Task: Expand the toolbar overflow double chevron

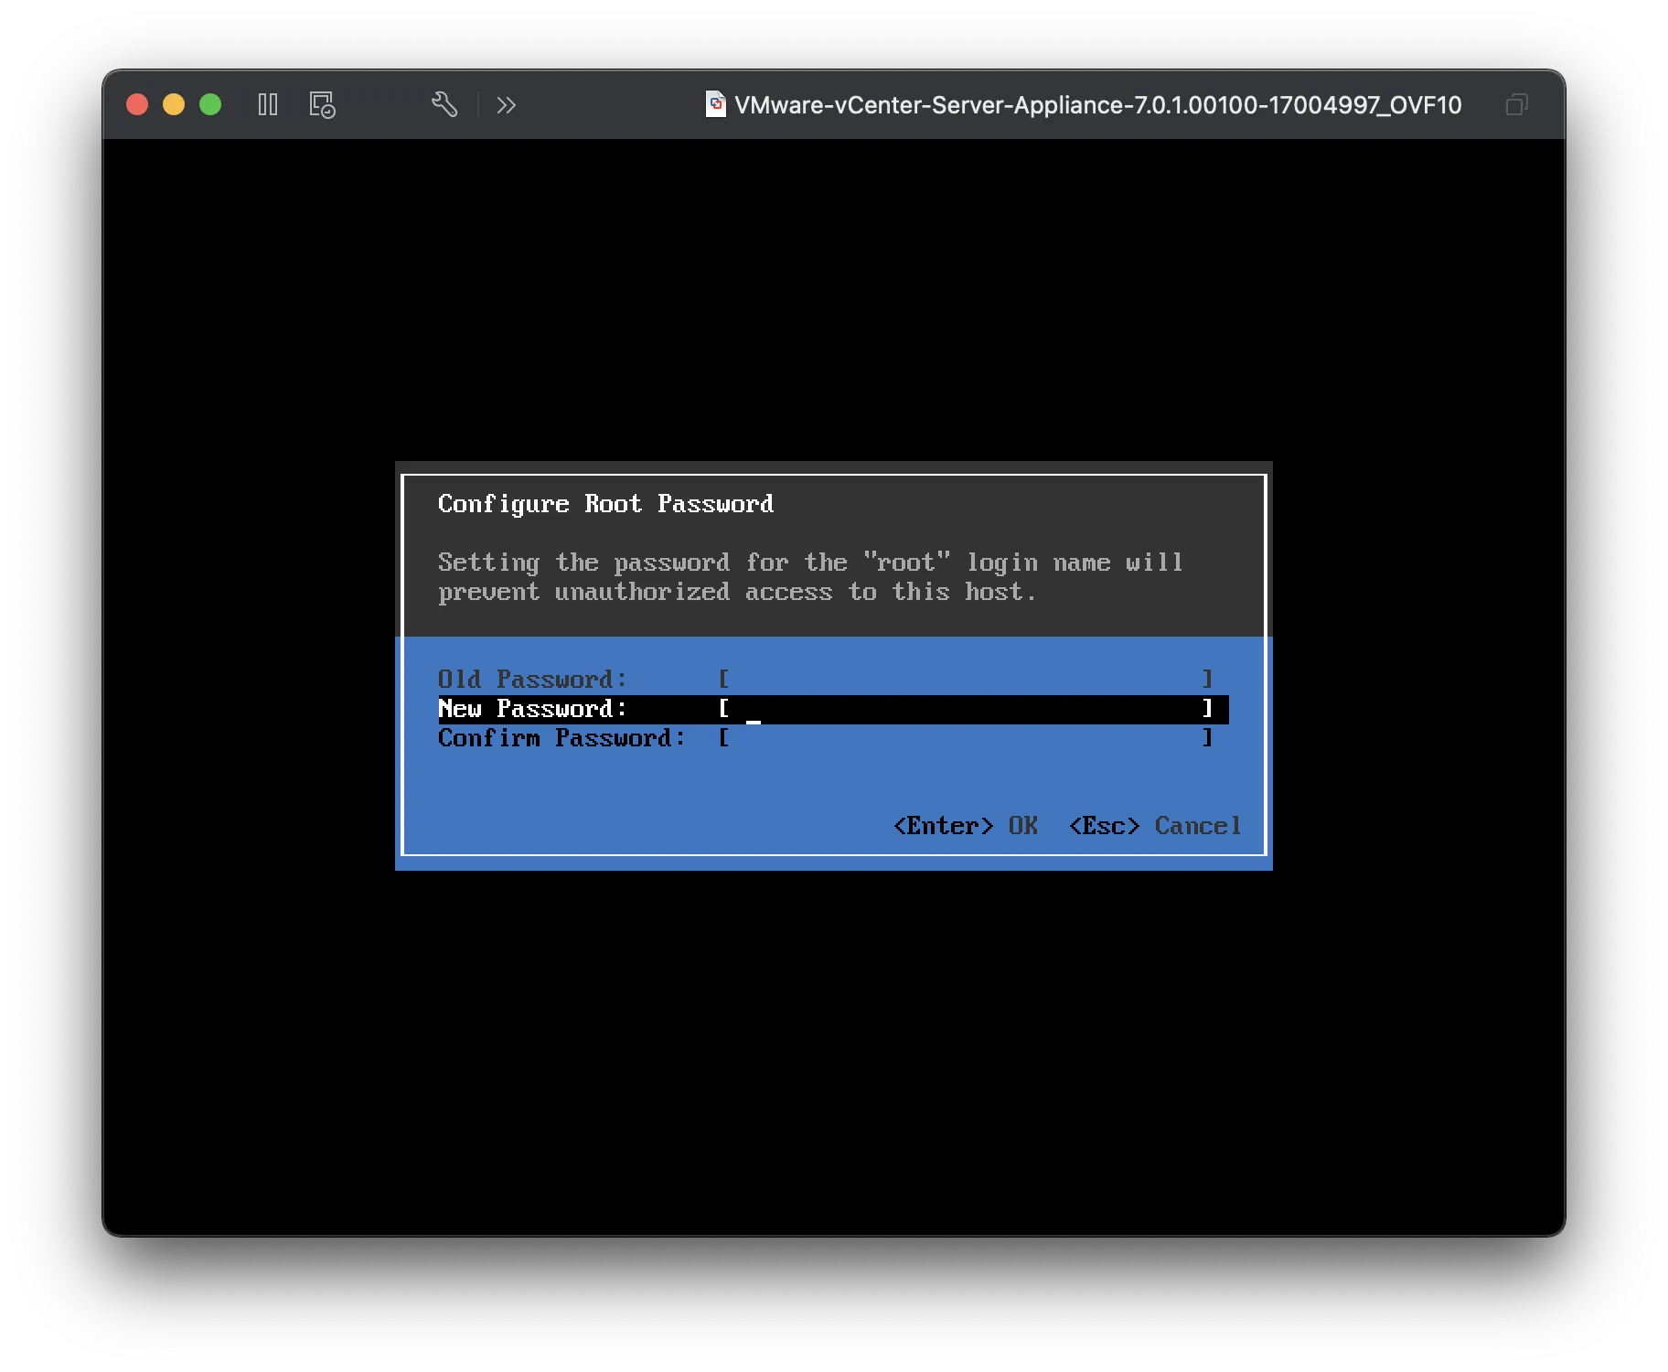Action: [x=507, y=105]
